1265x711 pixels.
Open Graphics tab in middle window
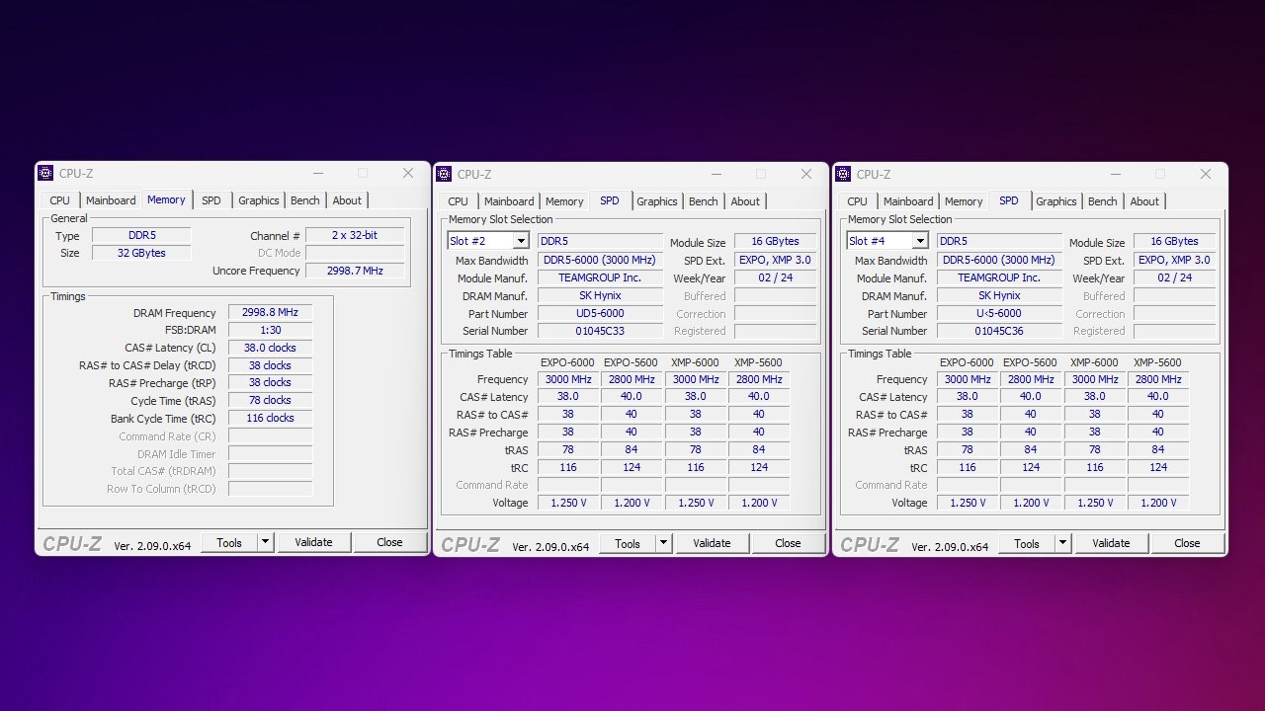657,201
